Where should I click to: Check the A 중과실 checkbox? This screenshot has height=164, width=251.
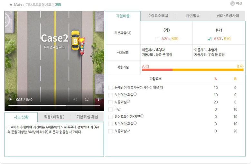coord(110,102)
